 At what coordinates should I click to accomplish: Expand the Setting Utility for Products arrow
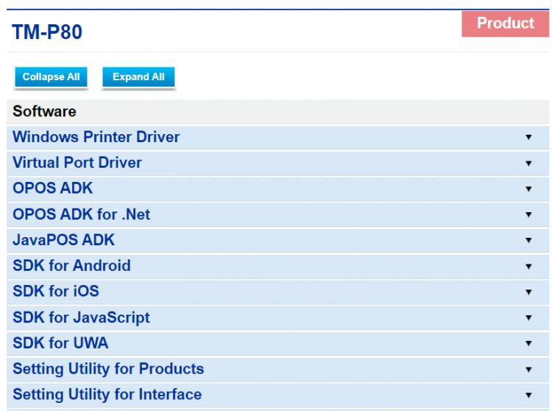[528, 370]
